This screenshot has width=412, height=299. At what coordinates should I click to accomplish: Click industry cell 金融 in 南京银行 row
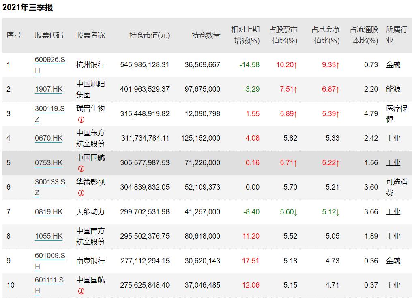tap(393, 261)
